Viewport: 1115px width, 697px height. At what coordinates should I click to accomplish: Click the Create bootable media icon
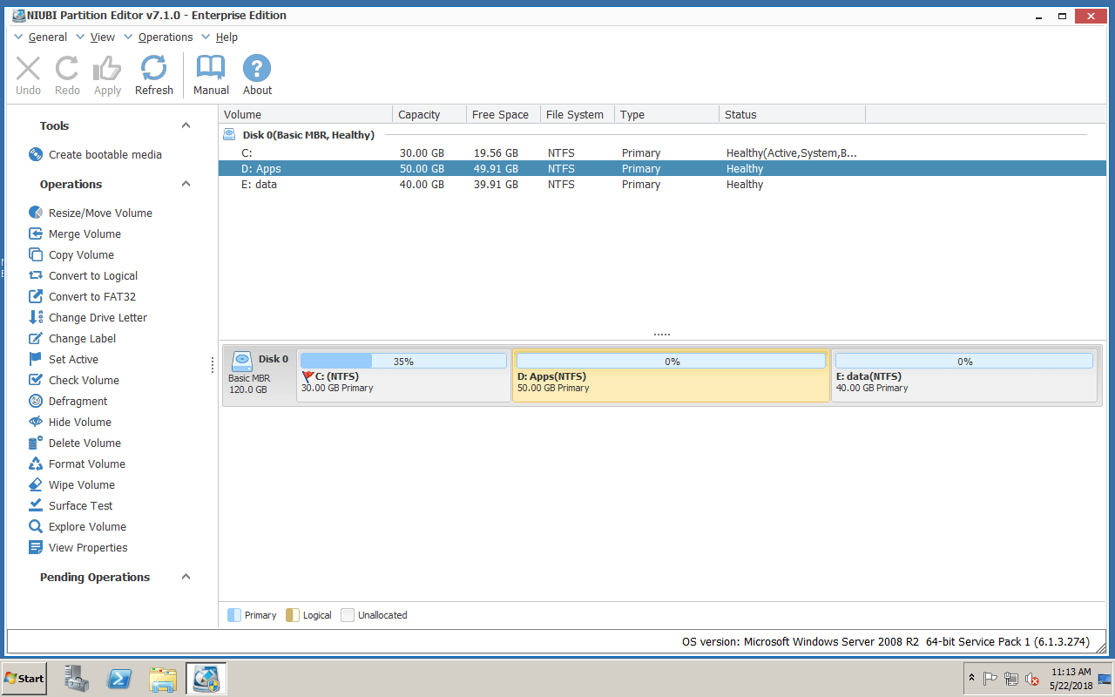pyautogui.click(x=36, y=154)
